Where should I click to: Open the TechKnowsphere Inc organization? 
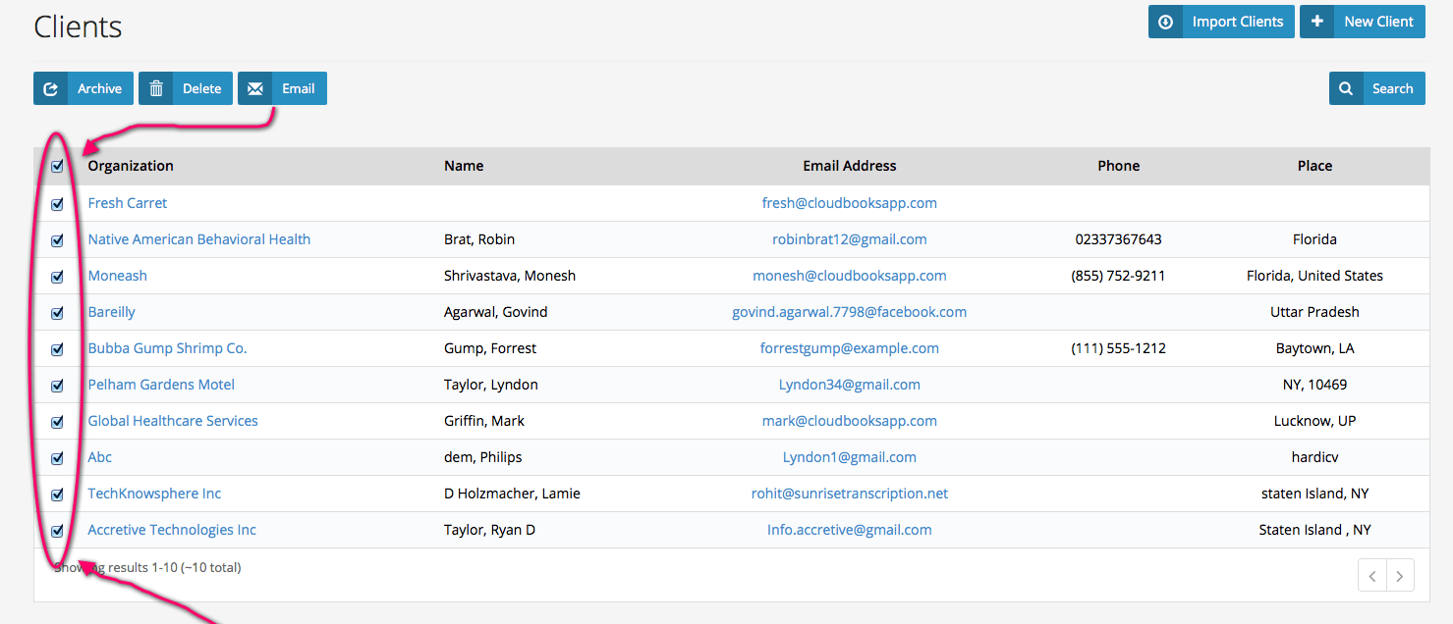click(x=154, y=494)
